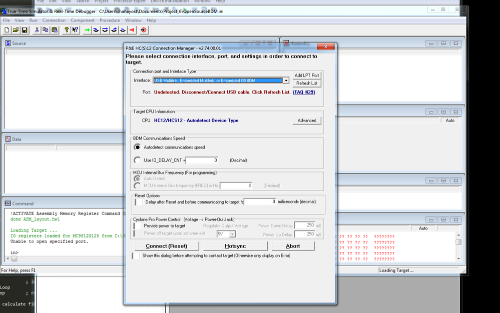Click the Command window icon

click(x=8, y=203)
